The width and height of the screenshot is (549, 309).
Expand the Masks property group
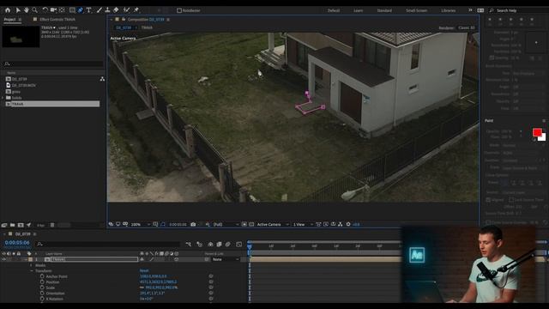tap(32, 265)
